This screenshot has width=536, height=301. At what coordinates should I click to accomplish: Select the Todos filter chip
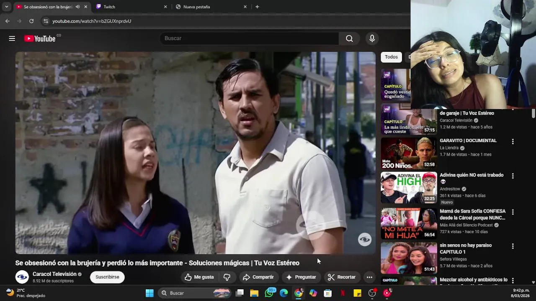pos(391,57)
